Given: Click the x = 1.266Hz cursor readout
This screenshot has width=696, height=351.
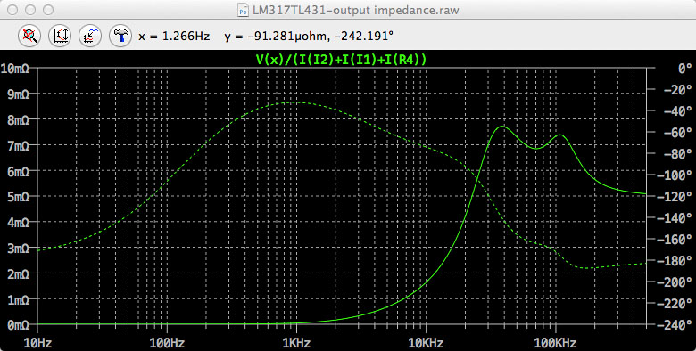Looking at the screenshot, I should tap(174, 36).
